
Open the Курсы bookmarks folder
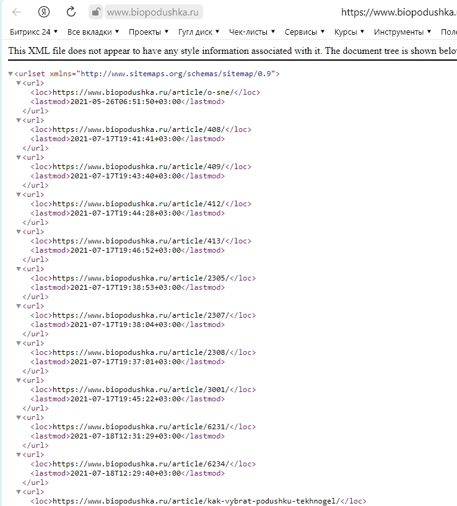tap(349, 32)
